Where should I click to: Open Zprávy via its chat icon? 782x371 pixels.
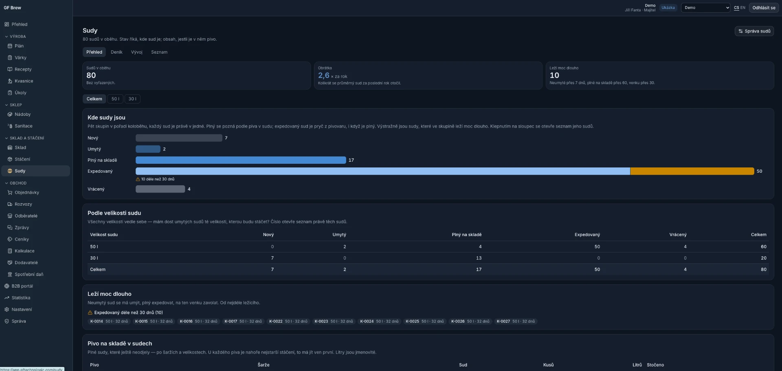coord(10,228)
